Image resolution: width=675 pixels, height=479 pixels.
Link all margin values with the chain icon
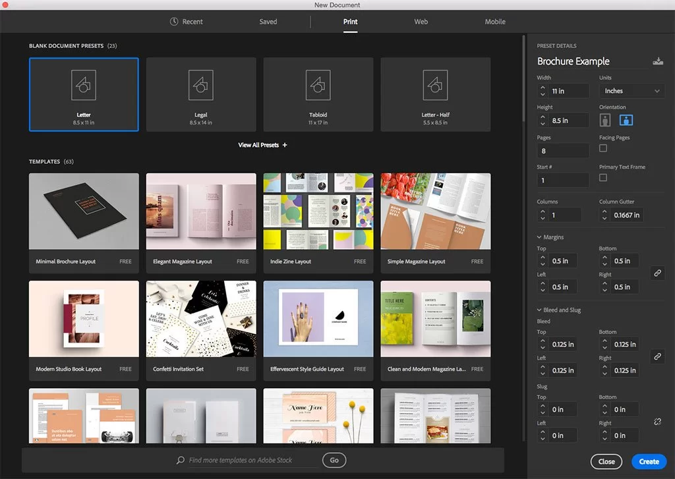click(657, 273)
